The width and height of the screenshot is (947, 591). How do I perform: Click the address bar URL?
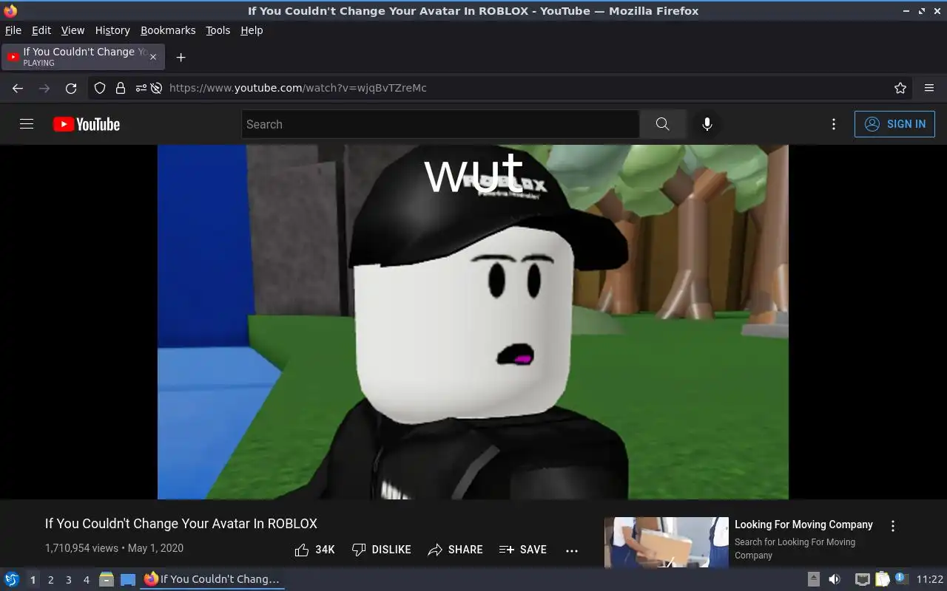[x=298, y=88]
